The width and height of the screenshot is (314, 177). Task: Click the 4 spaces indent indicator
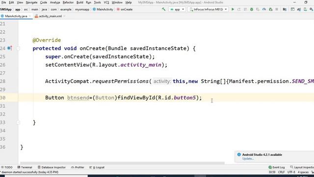coord(303,172)
